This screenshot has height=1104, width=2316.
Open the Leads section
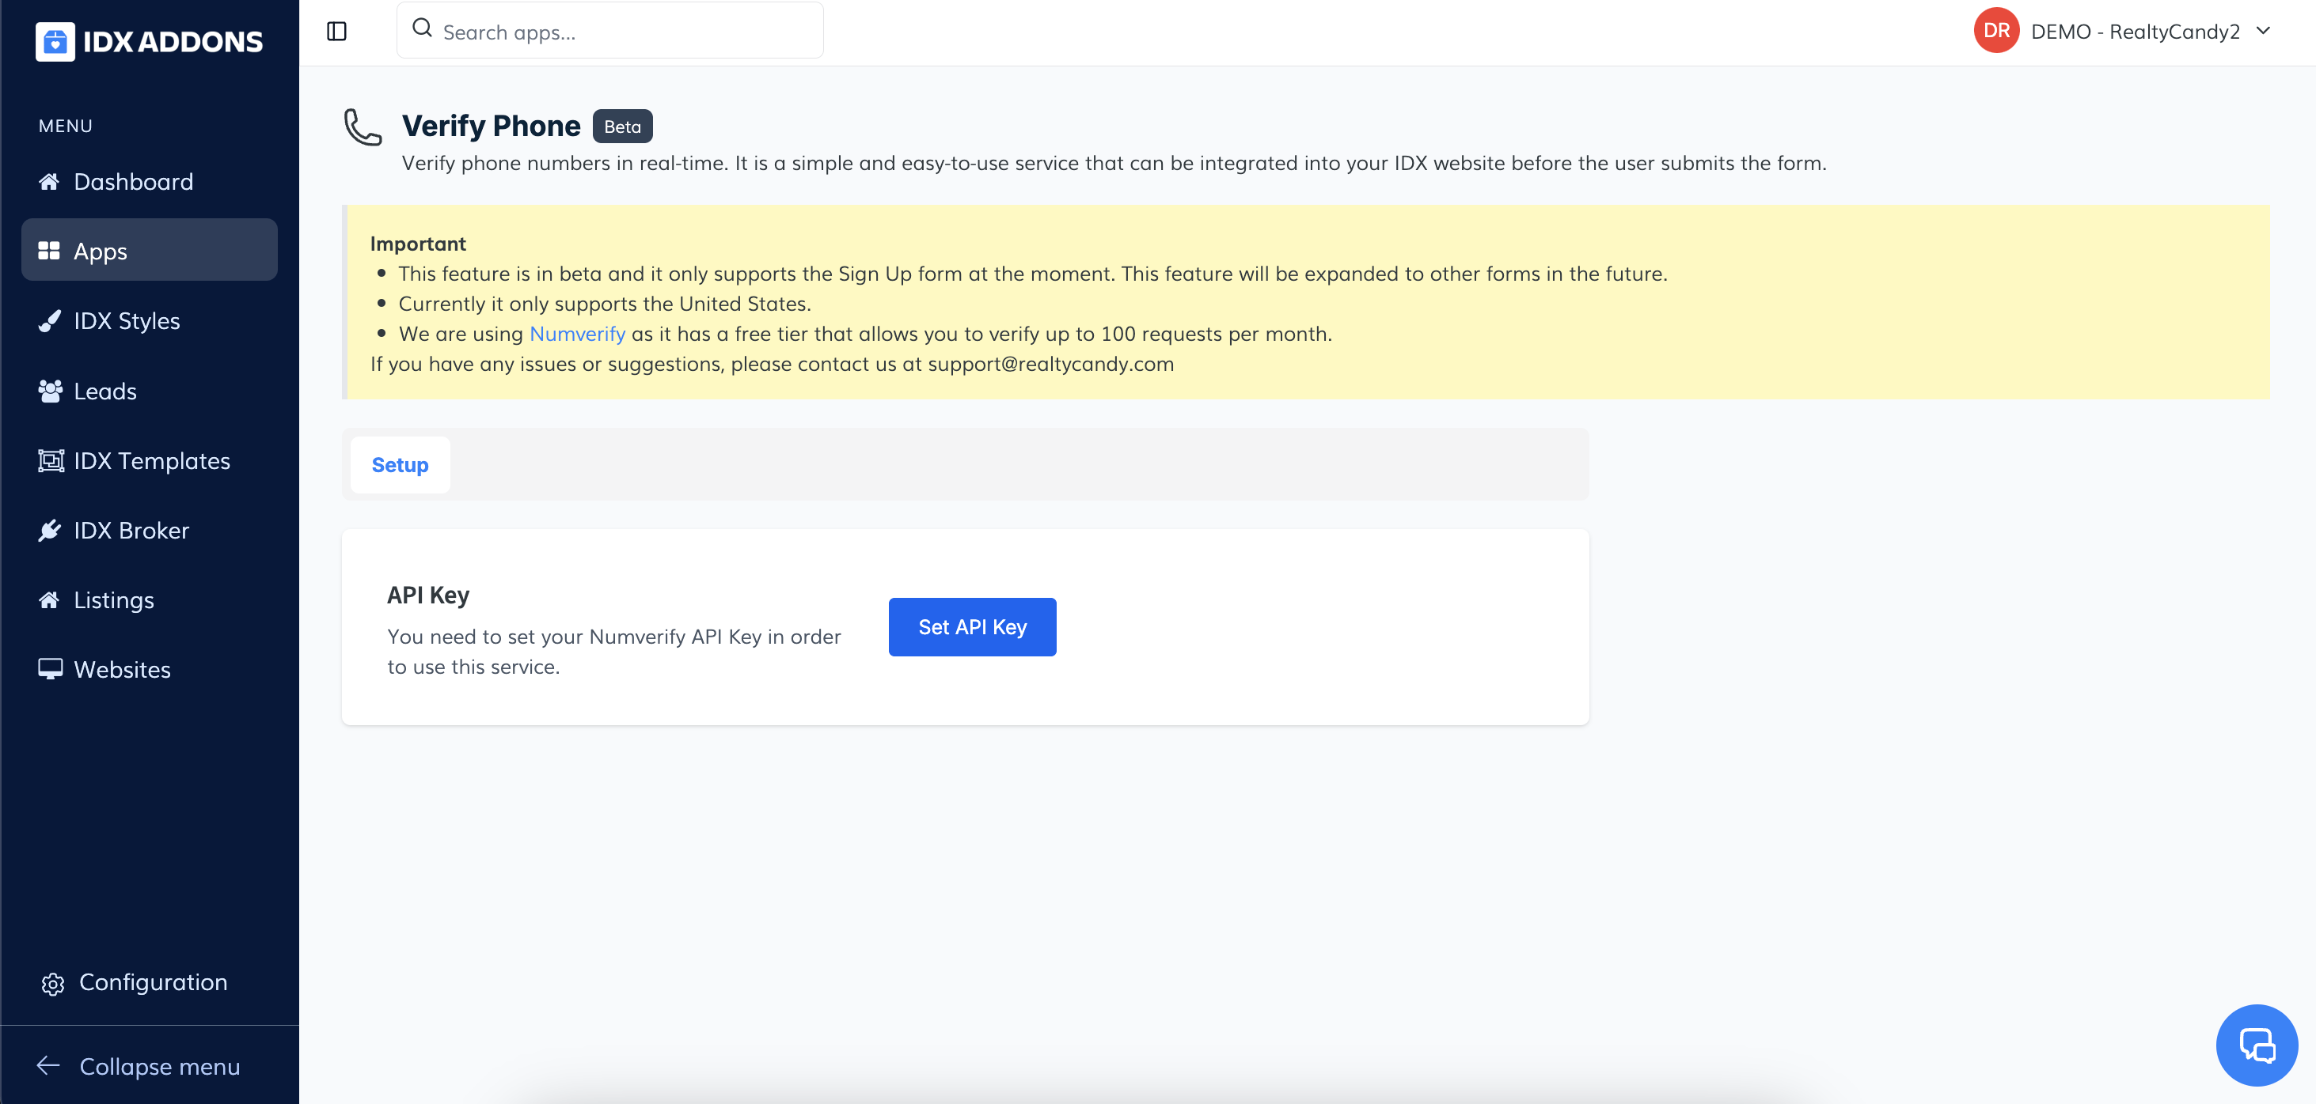tap(105, 391)
